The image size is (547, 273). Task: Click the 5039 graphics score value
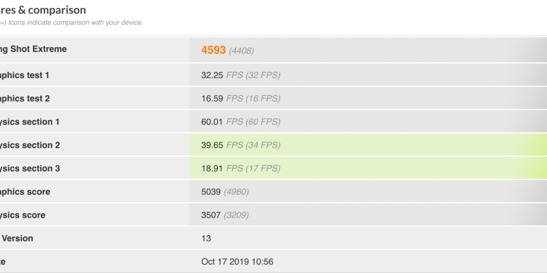click(x=212, y=192)
